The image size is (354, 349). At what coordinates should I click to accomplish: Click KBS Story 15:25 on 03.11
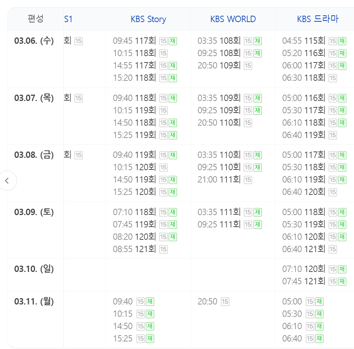click(x=133, y=339)
